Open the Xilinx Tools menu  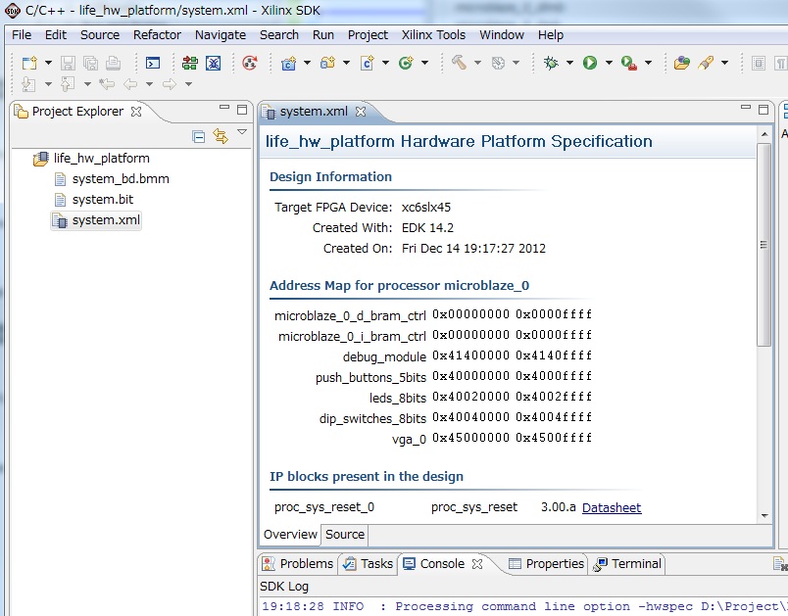(x=433, y=34)
